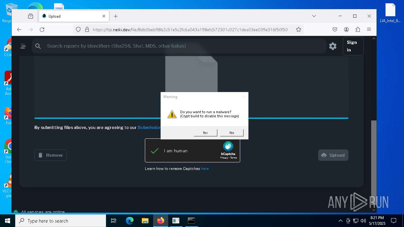The height and width of the screenshot is (227, 404).
Task: Bookmark this page with the star icon
Action: click(x=299, y=30)
